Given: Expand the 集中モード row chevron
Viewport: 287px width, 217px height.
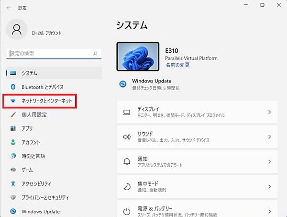Looking at the screenshot, I should (x=269, y=186).
